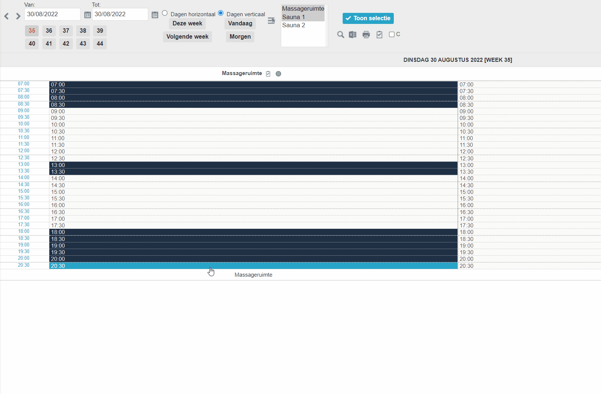Jump to week 37

[x=66, y=31]
